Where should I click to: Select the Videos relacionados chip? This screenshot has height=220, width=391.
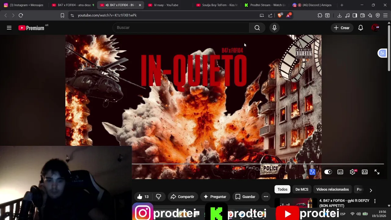(332, 189)
